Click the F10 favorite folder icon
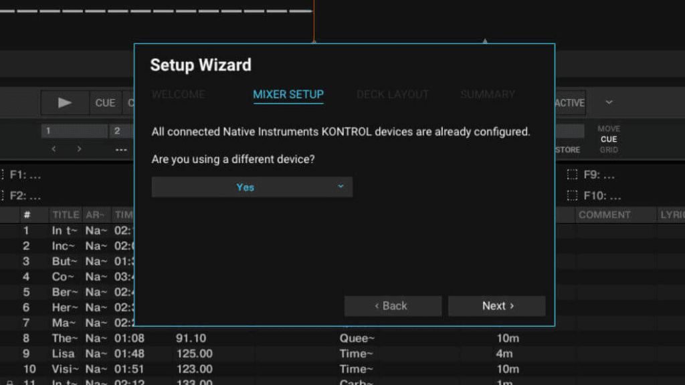Viewport: 685px width, 385px height. 572,196
